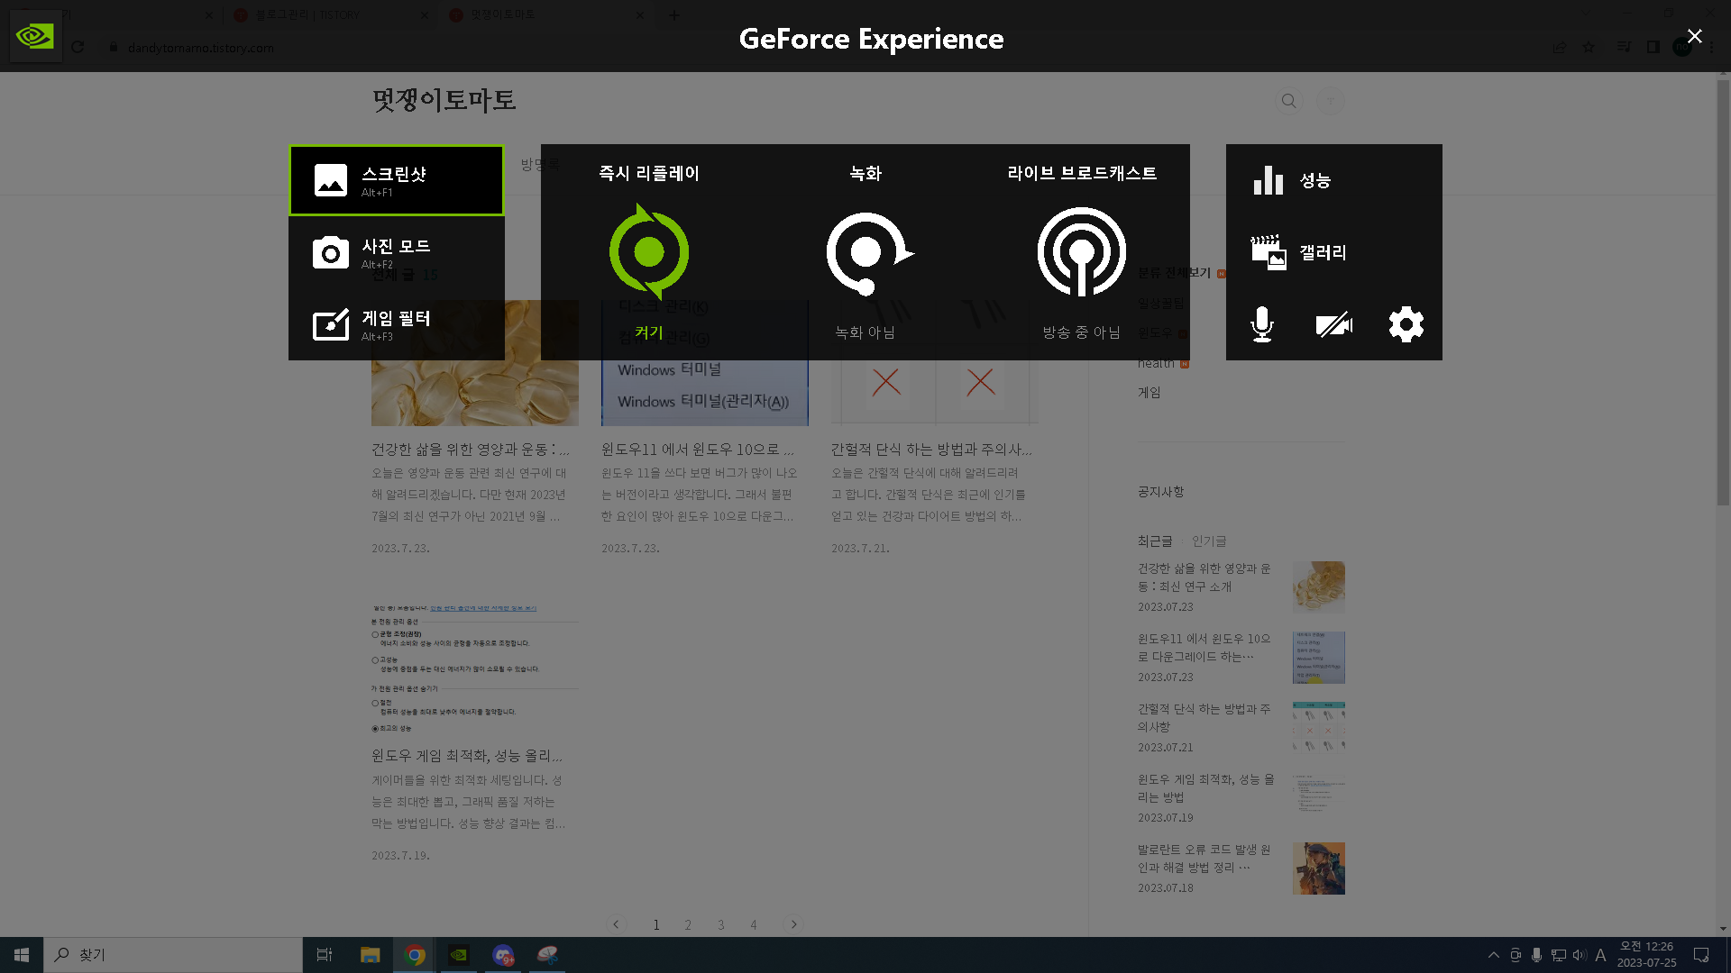
Task: Open the post 윈도우11 에서 윈도우 10으로
Action: [x=698, y=449]
